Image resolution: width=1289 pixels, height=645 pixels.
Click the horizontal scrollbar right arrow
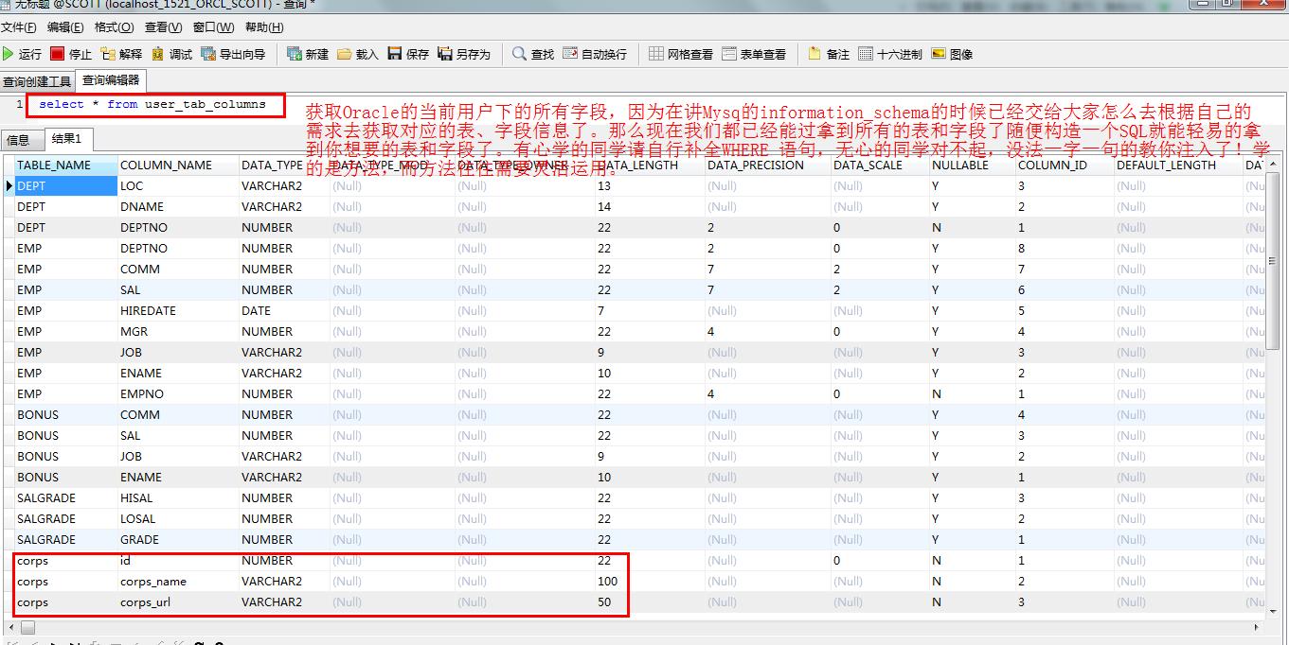1256,627
